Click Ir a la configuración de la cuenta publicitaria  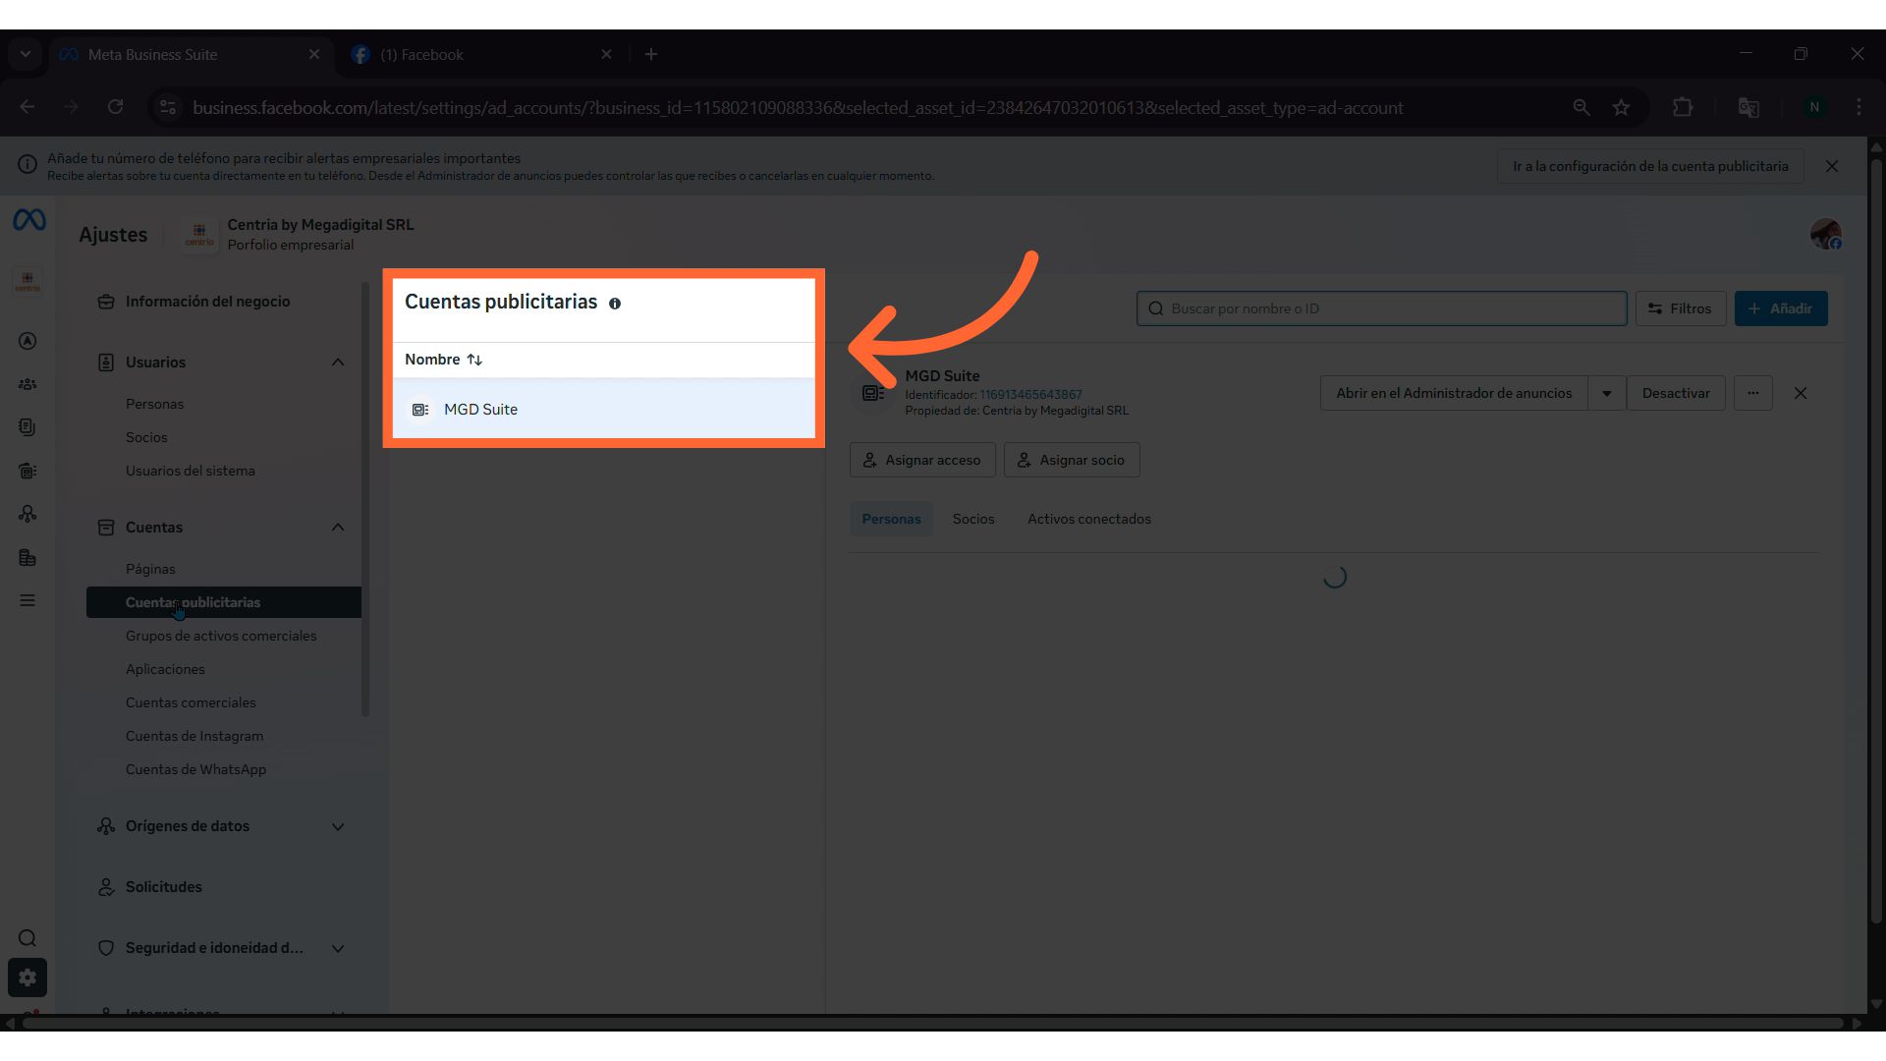point(1650,166)
